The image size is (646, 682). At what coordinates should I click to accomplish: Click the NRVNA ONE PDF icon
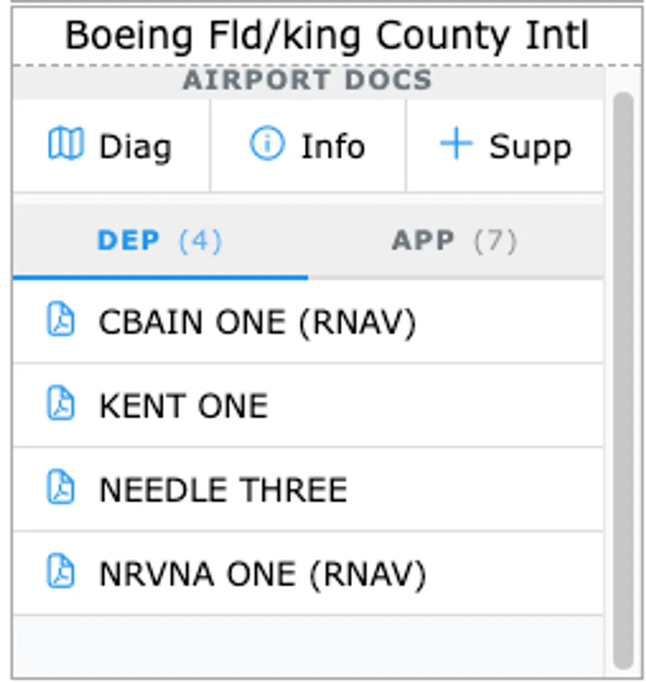coord(61,572)
